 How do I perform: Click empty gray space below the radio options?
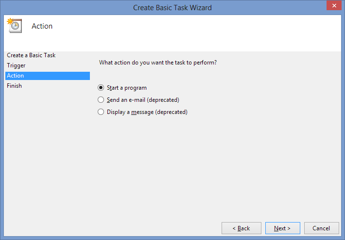tap(214, 165)
